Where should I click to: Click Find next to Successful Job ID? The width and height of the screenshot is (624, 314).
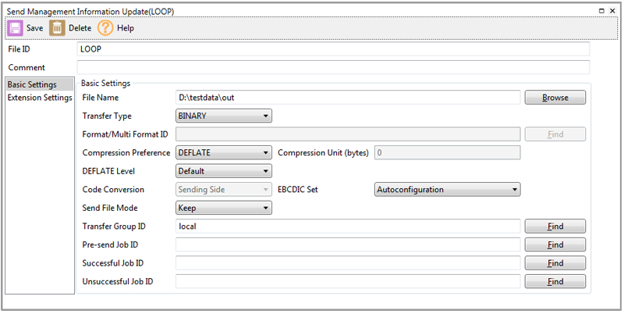[555, 263]
